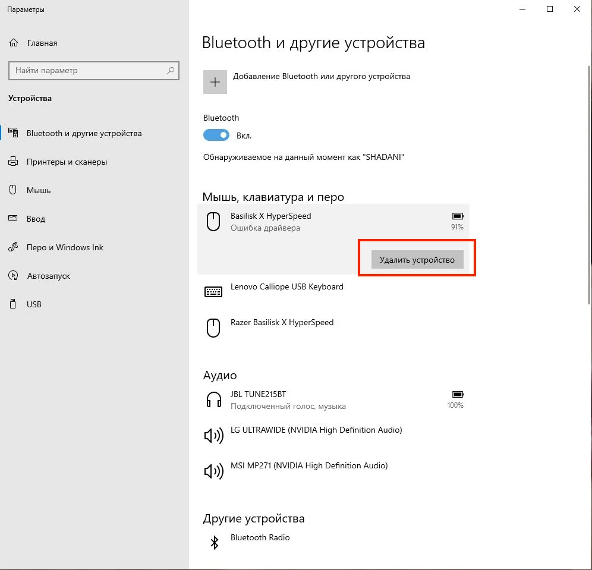This screenshot has height=570, width=592.
Task: Maximize the Параметры window
Action: 550,9
